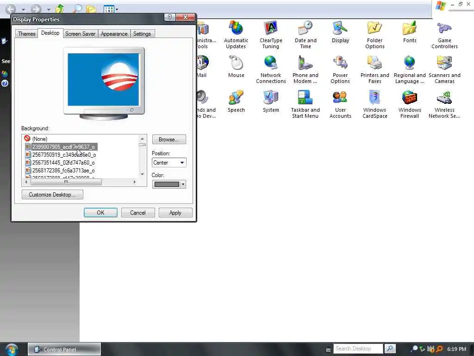Image resolution: width=474 pixels, height=356 pixels.
Task: Open the Start menu orb
Action: click(x=12, y=349)
